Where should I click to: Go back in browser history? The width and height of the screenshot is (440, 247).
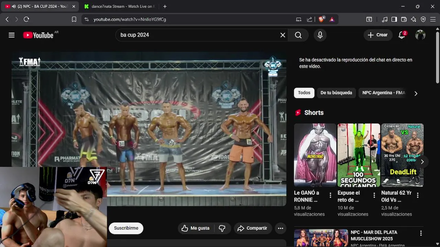click(x=7, y=20)
